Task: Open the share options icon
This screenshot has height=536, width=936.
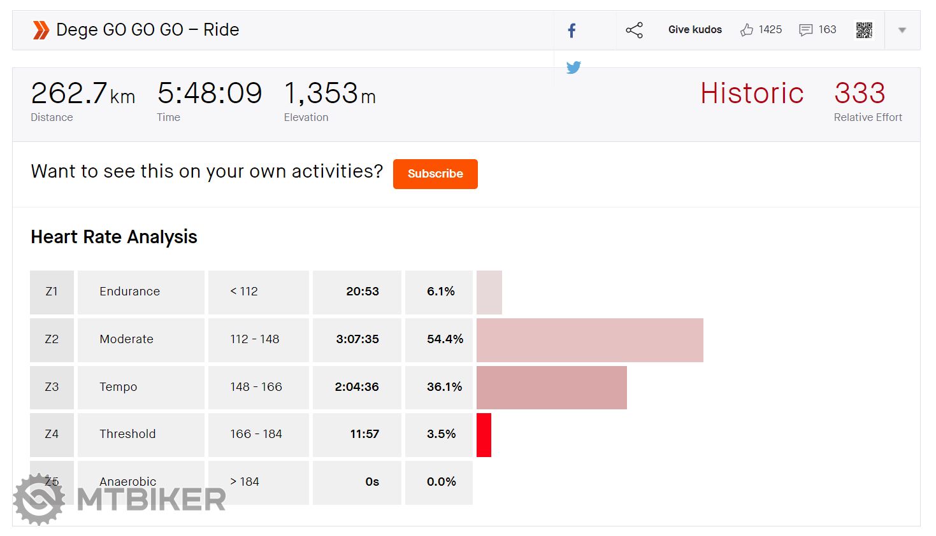Action: point(634,30)
